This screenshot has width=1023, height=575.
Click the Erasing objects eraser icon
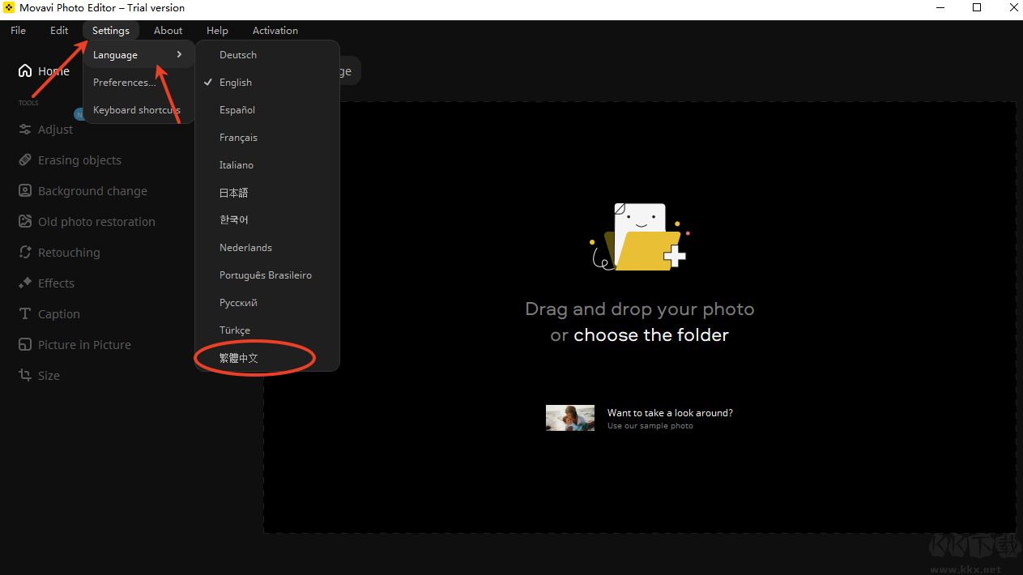(25, 160)
